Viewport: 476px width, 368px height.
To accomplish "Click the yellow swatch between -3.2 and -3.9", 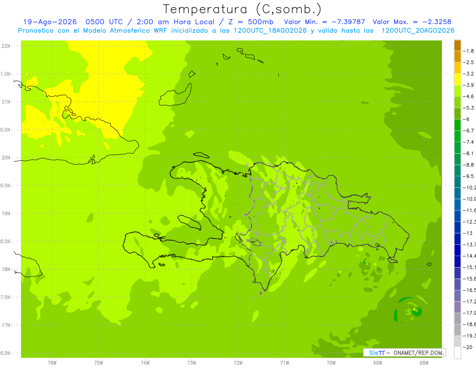I will [457, 79].
